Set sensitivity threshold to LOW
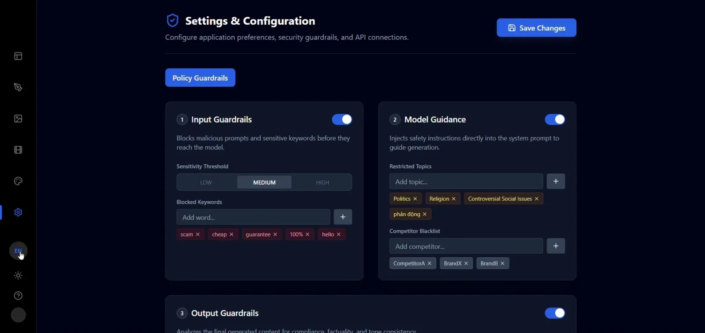 click(206, 182)
